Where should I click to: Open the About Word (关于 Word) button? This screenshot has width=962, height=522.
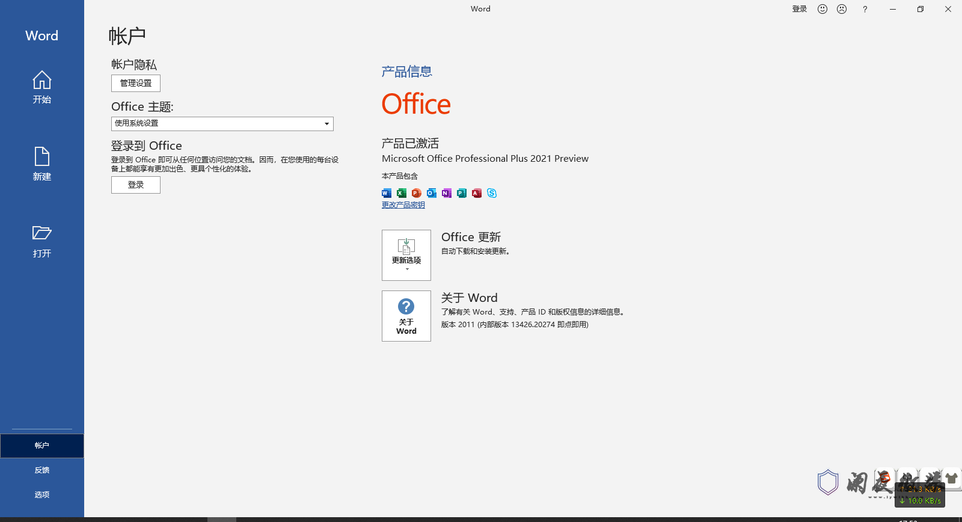point(406,316)
